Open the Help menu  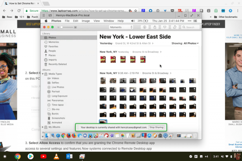tap(121, 21)
